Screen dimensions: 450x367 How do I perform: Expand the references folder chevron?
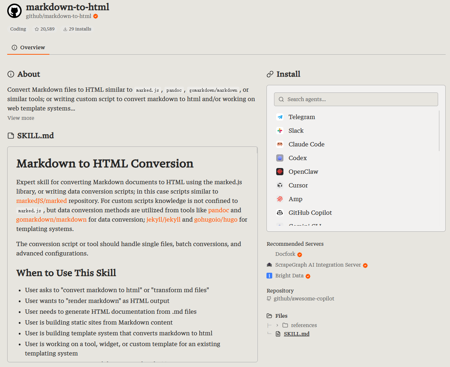tap(277, 325)
